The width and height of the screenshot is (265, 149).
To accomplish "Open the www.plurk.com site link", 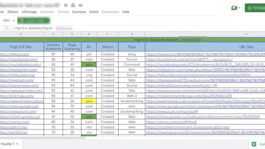I will (x=18, y=111).
